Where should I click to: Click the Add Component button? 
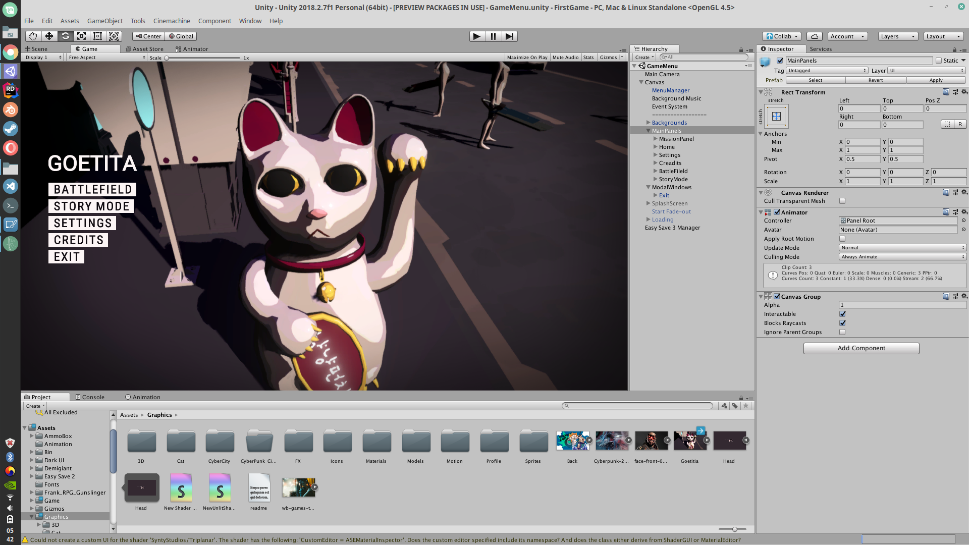861,348
